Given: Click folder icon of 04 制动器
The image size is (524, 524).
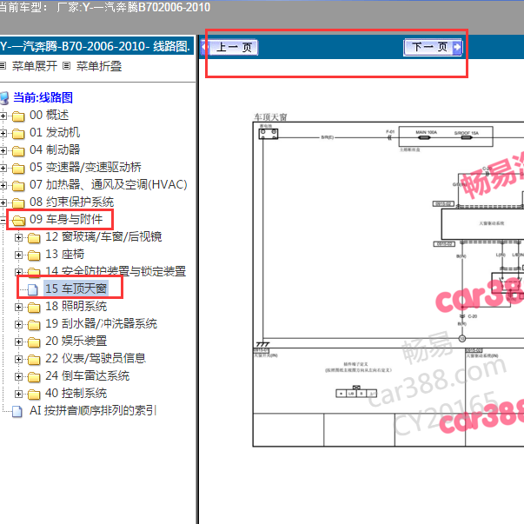Looking at the screenshot, I should pyautogui.click(x=18, y=151).
